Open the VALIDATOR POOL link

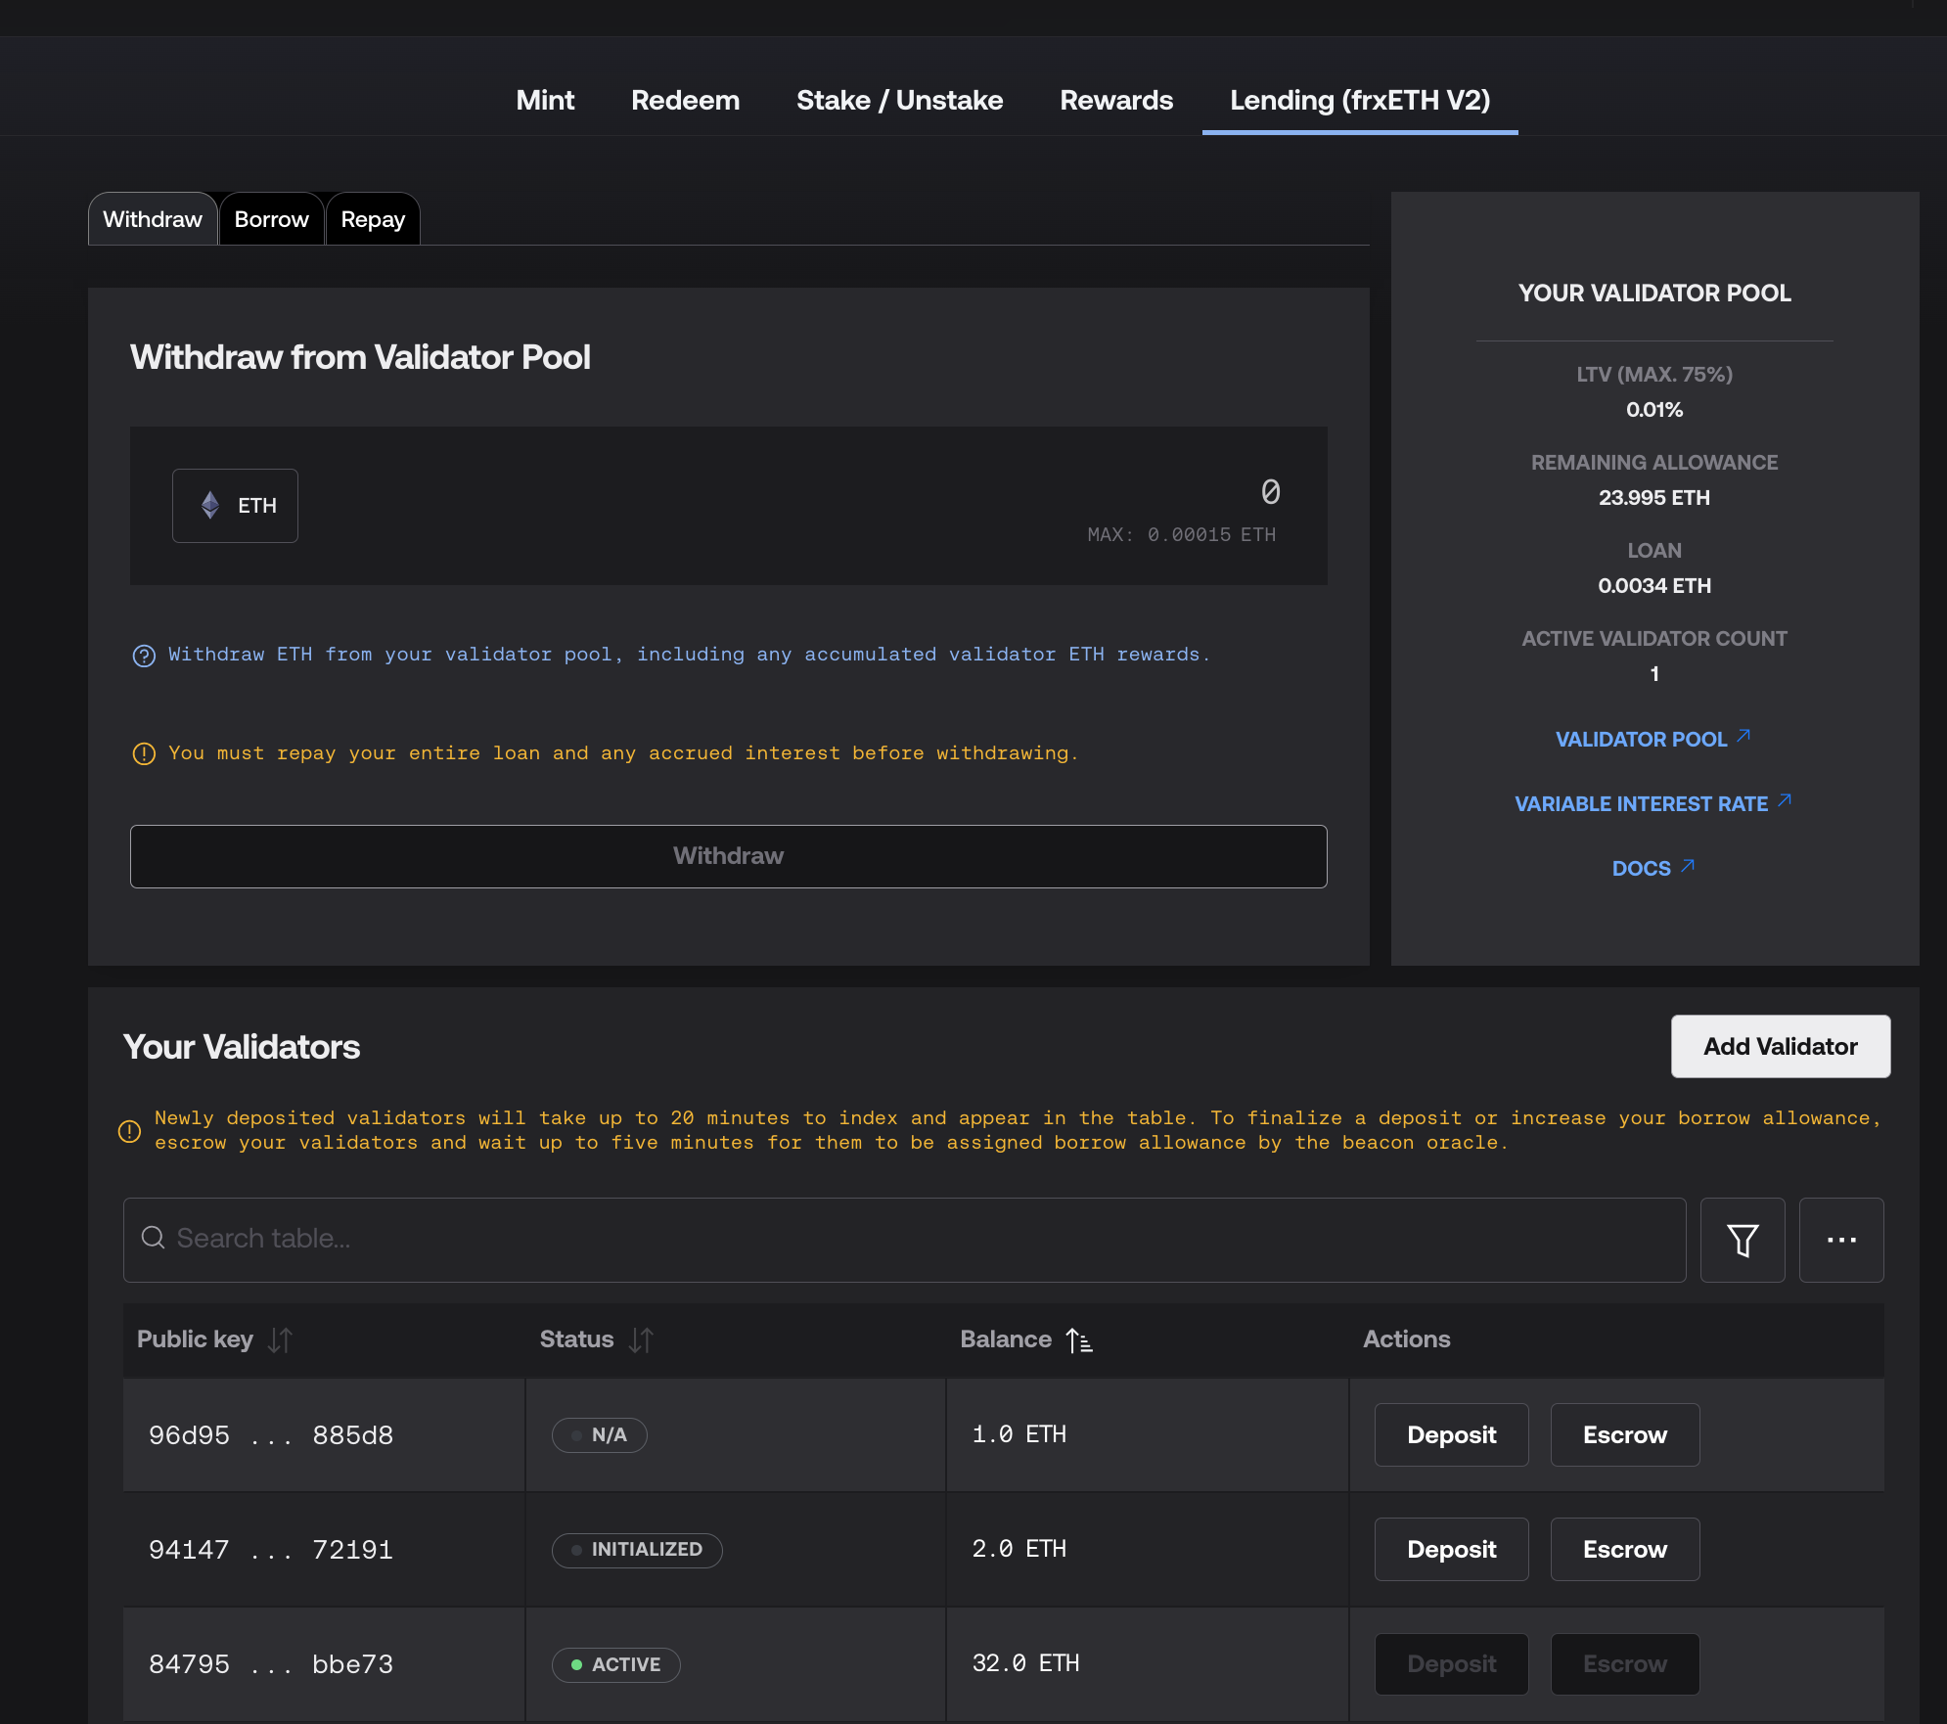(x=1641, y=739)
